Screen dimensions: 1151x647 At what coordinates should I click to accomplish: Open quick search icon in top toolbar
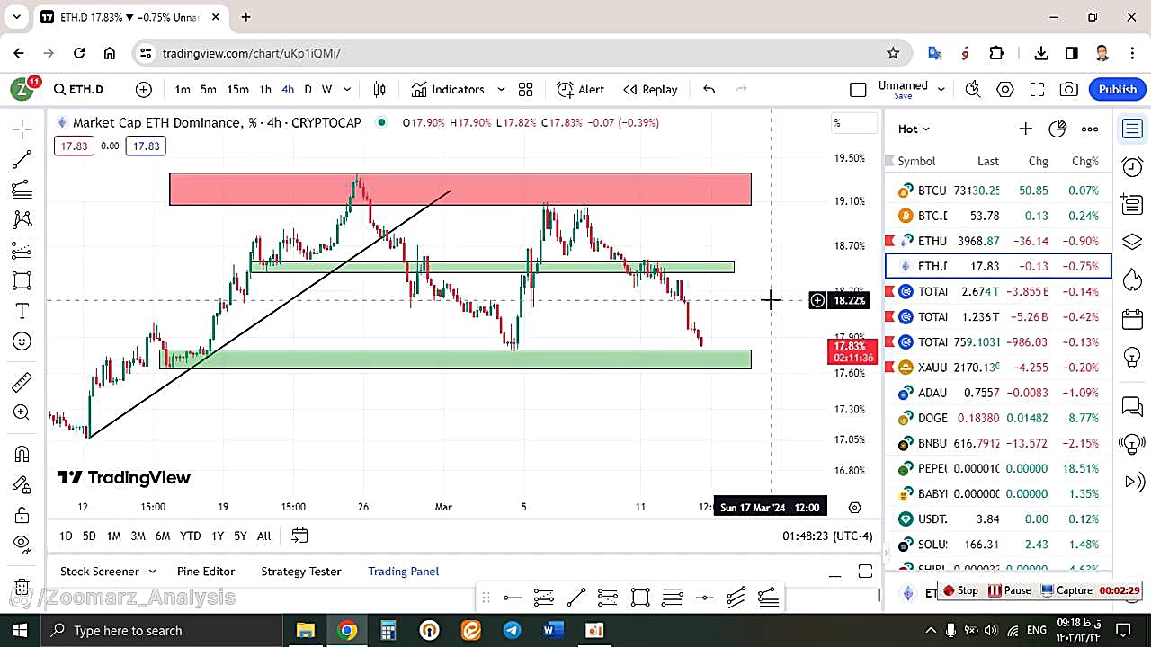click(x=973, y=89)
